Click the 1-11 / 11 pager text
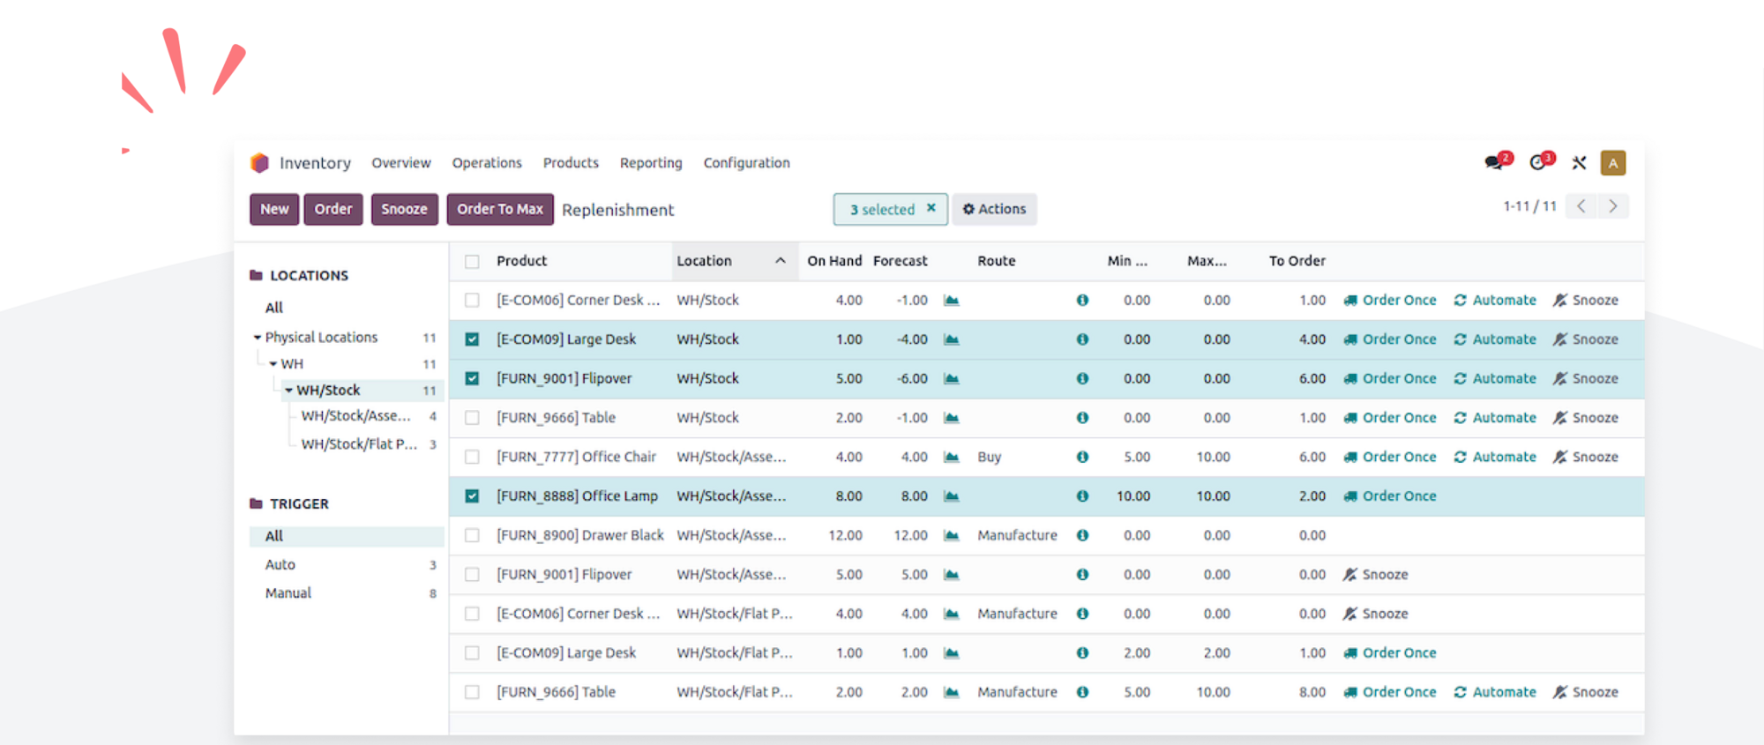1764x745 pixels. coord(1530,206)
